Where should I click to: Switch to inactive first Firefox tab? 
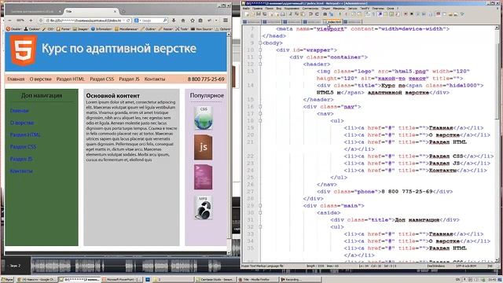coord(34,11)
